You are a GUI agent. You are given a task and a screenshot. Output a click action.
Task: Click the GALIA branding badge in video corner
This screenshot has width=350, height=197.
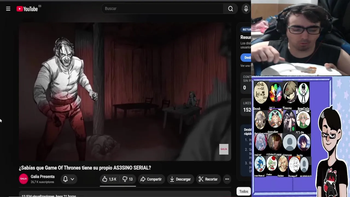coord(224,149)
